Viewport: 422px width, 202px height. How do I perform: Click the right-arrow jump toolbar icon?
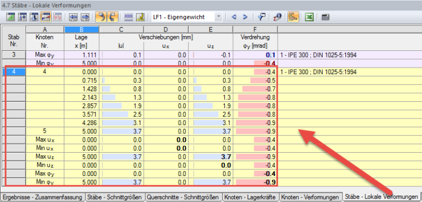[x=85, y=17]
